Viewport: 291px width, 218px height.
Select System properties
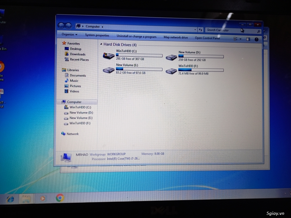click(x=97, y=35)
